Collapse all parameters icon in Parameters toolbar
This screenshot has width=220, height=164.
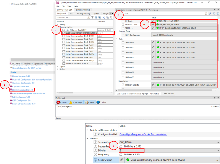click(x=214, y=14)
